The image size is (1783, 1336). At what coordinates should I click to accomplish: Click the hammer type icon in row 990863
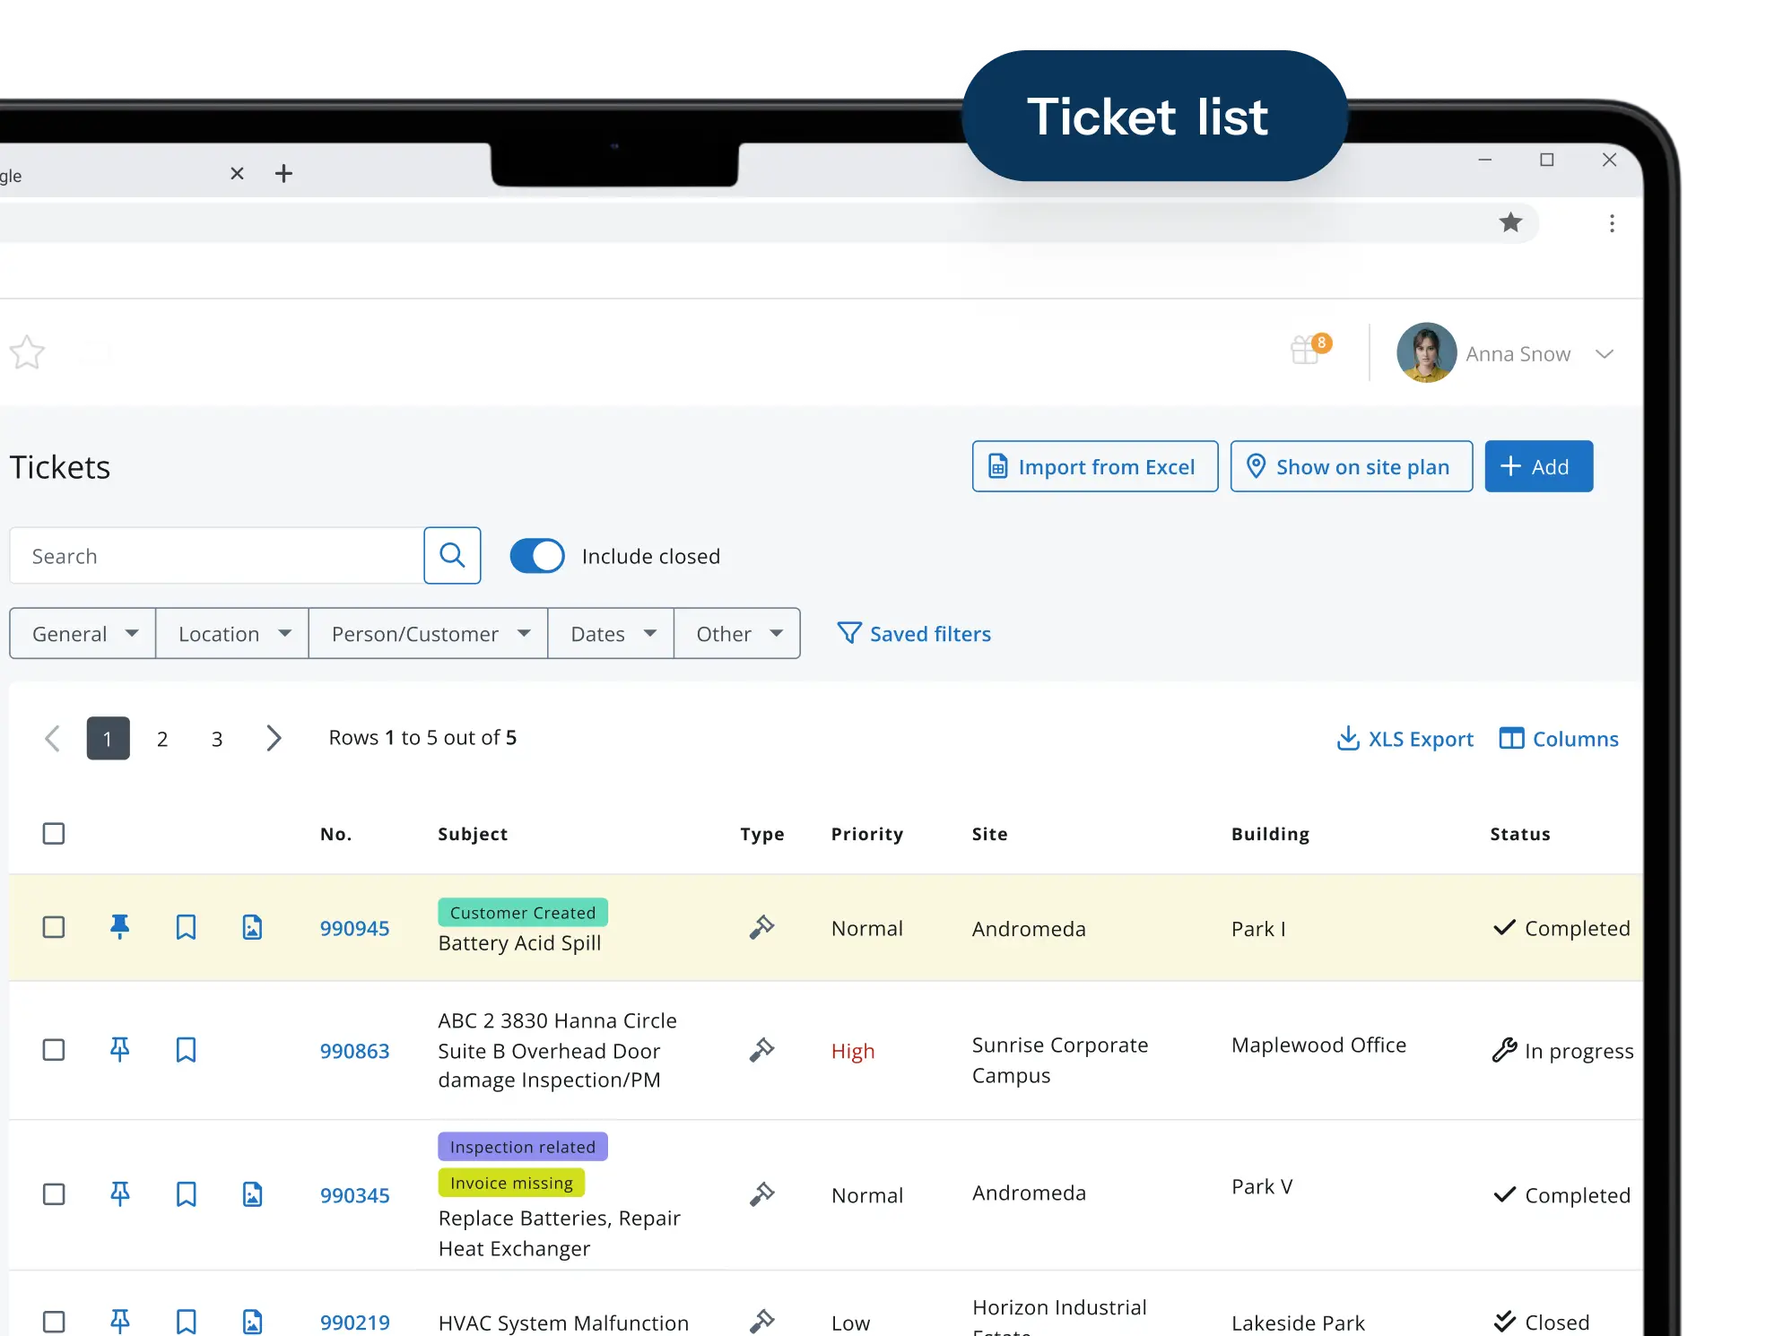click(x=761, y=1050)
